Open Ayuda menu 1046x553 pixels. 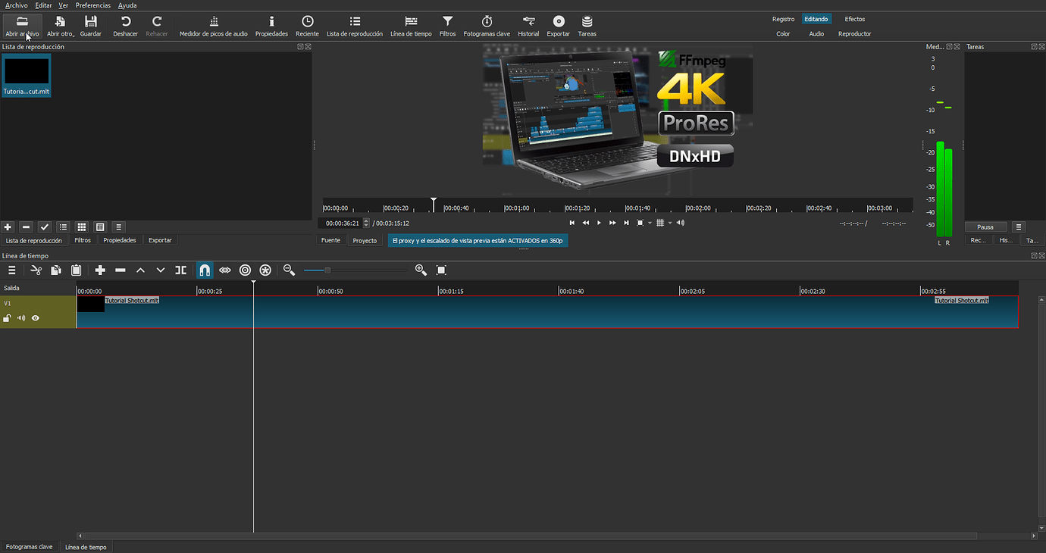[x=127, y=5]
